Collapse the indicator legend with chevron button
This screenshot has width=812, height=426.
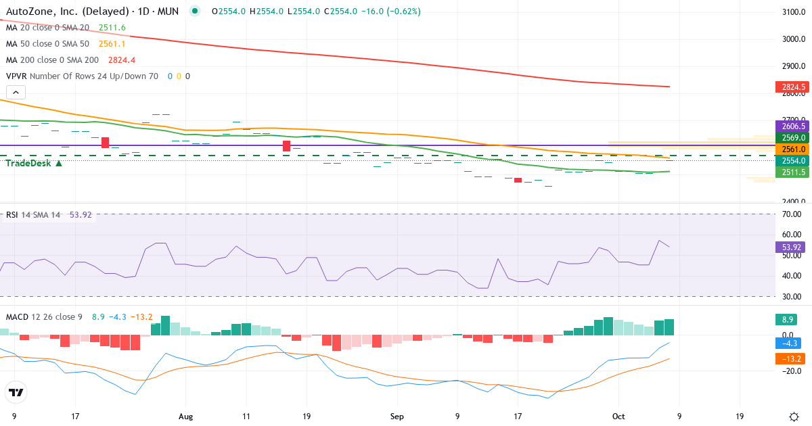pos(16,93)
